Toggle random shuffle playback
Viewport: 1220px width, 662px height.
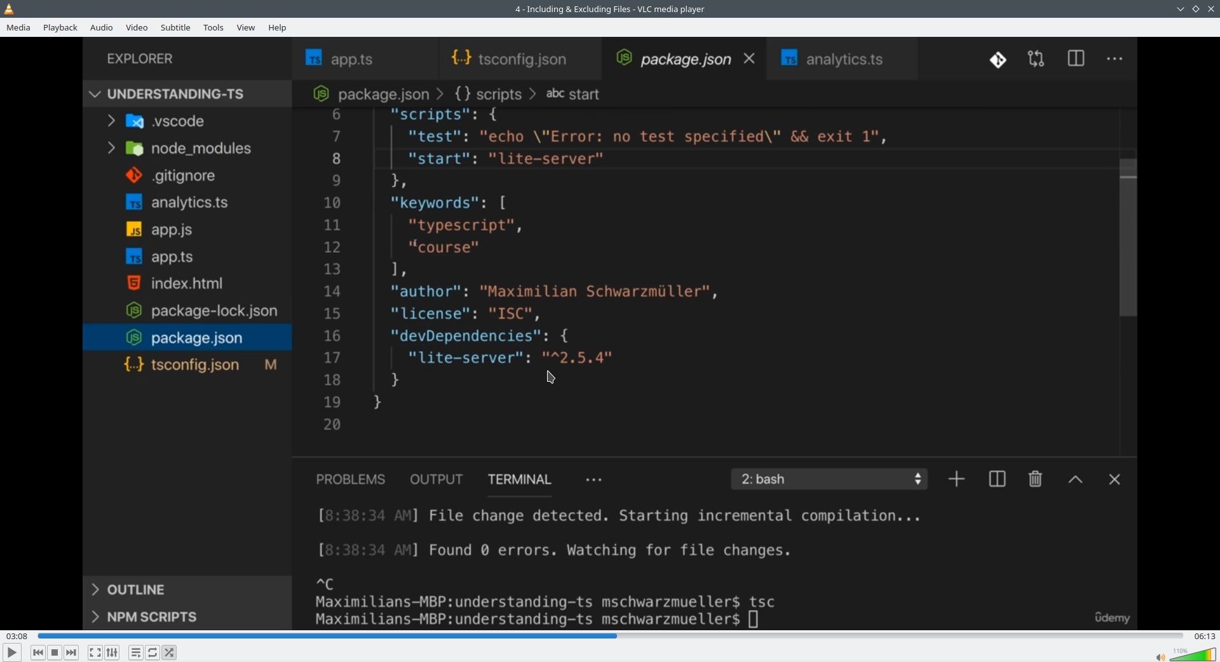point(170,652)
